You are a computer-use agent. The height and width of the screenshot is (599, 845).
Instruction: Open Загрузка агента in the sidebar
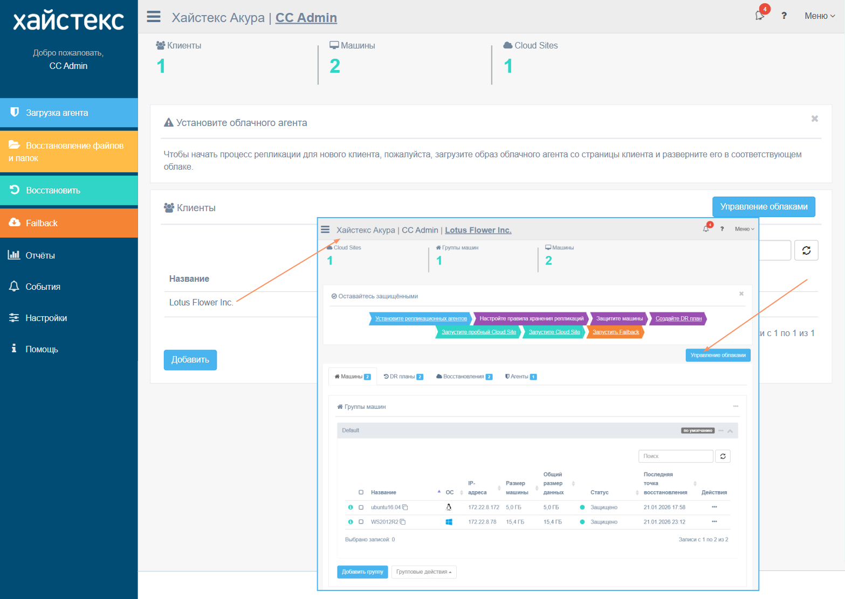(69, 113)
